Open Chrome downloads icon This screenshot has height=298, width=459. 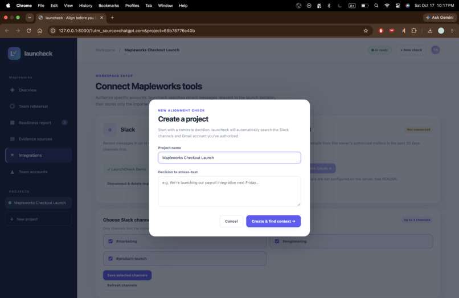click(430, 30)
